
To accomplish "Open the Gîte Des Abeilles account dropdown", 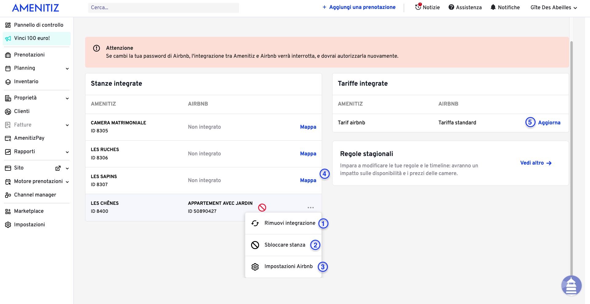I will pos(554,7).
